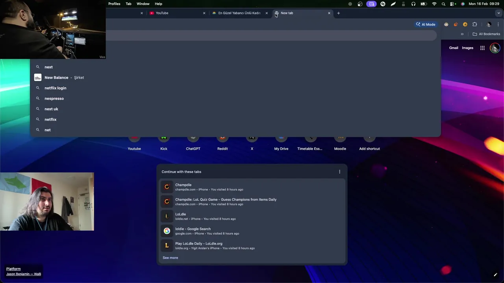Image resolution: width=504 pixels, height=283 pixels.
Task: Click the Platform wallpaper credit link
Action: click(13, 269)
